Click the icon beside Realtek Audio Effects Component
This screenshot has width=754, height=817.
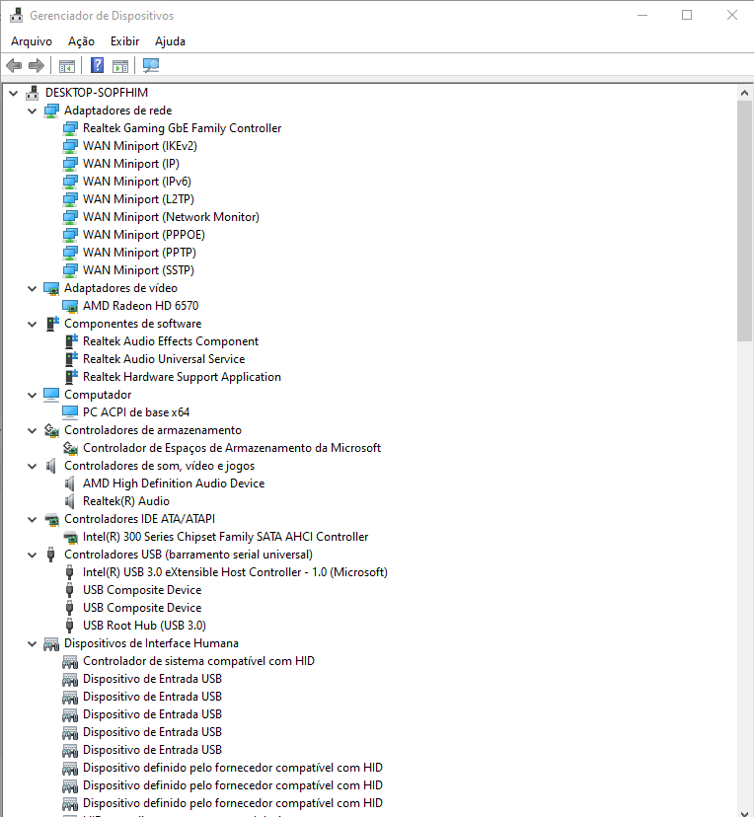click(x=70, y=341)
